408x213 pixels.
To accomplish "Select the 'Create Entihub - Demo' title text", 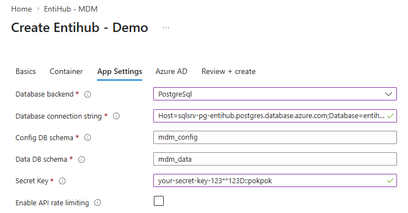I will pyautogui.click(x=79, y=28).
